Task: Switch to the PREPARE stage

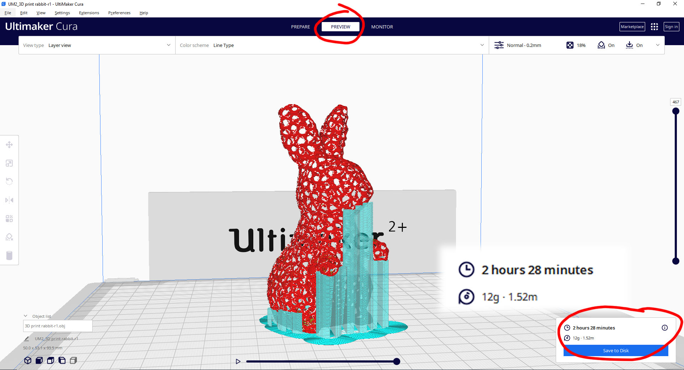Action: pos(300,27)
